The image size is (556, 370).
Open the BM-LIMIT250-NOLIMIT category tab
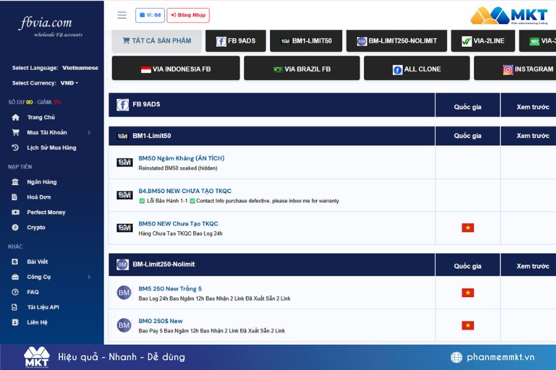tap(397, 41)
